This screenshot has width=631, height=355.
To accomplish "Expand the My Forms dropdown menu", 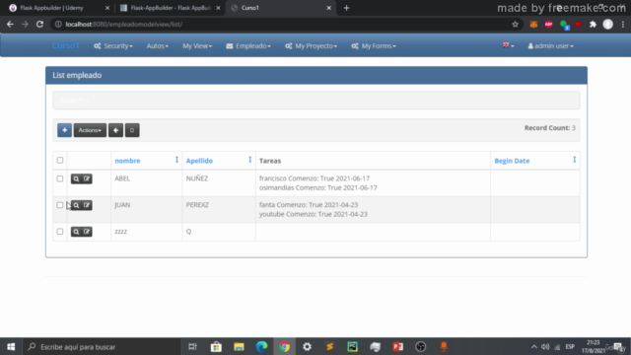I will click(x=374, y=46).
